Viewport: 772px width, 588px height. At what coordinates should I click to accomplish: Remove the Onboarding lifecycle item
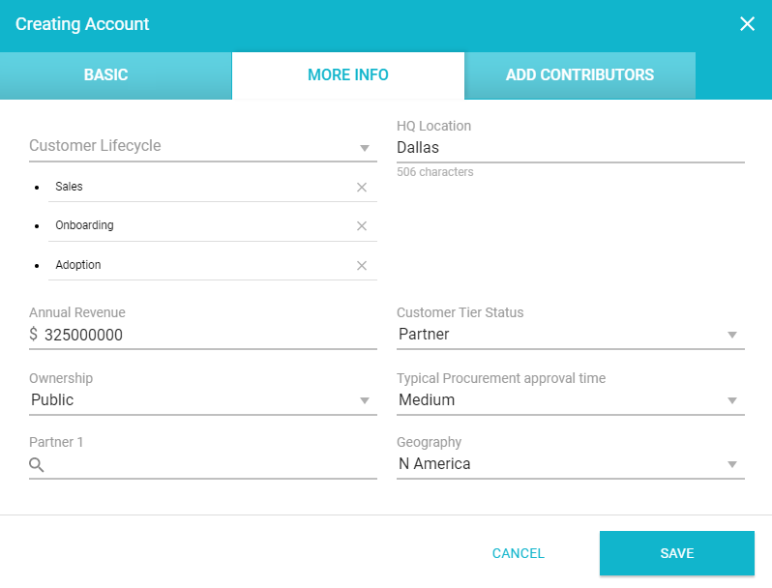coord(362,225)
